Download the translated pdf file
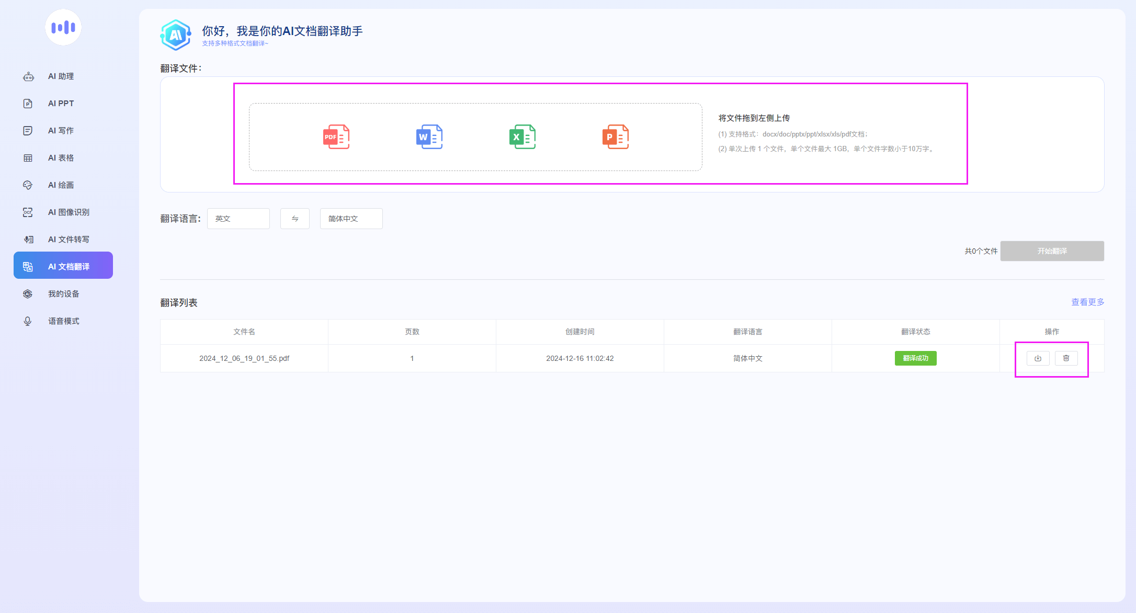1136x613 pixels. [1038, 358]
